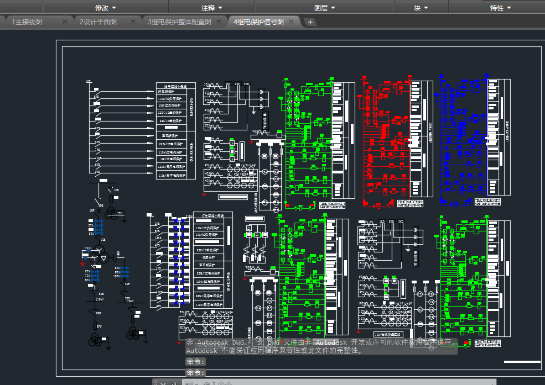Click the 信号回路小母线 table header

point(175,86)
